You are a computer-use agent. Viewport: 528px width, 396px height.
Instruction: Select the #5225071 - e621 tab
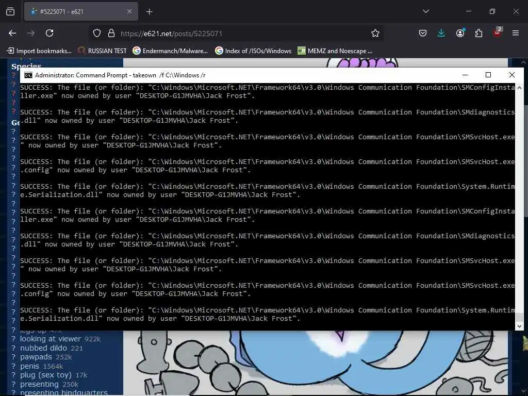click(x=81, y=12)
